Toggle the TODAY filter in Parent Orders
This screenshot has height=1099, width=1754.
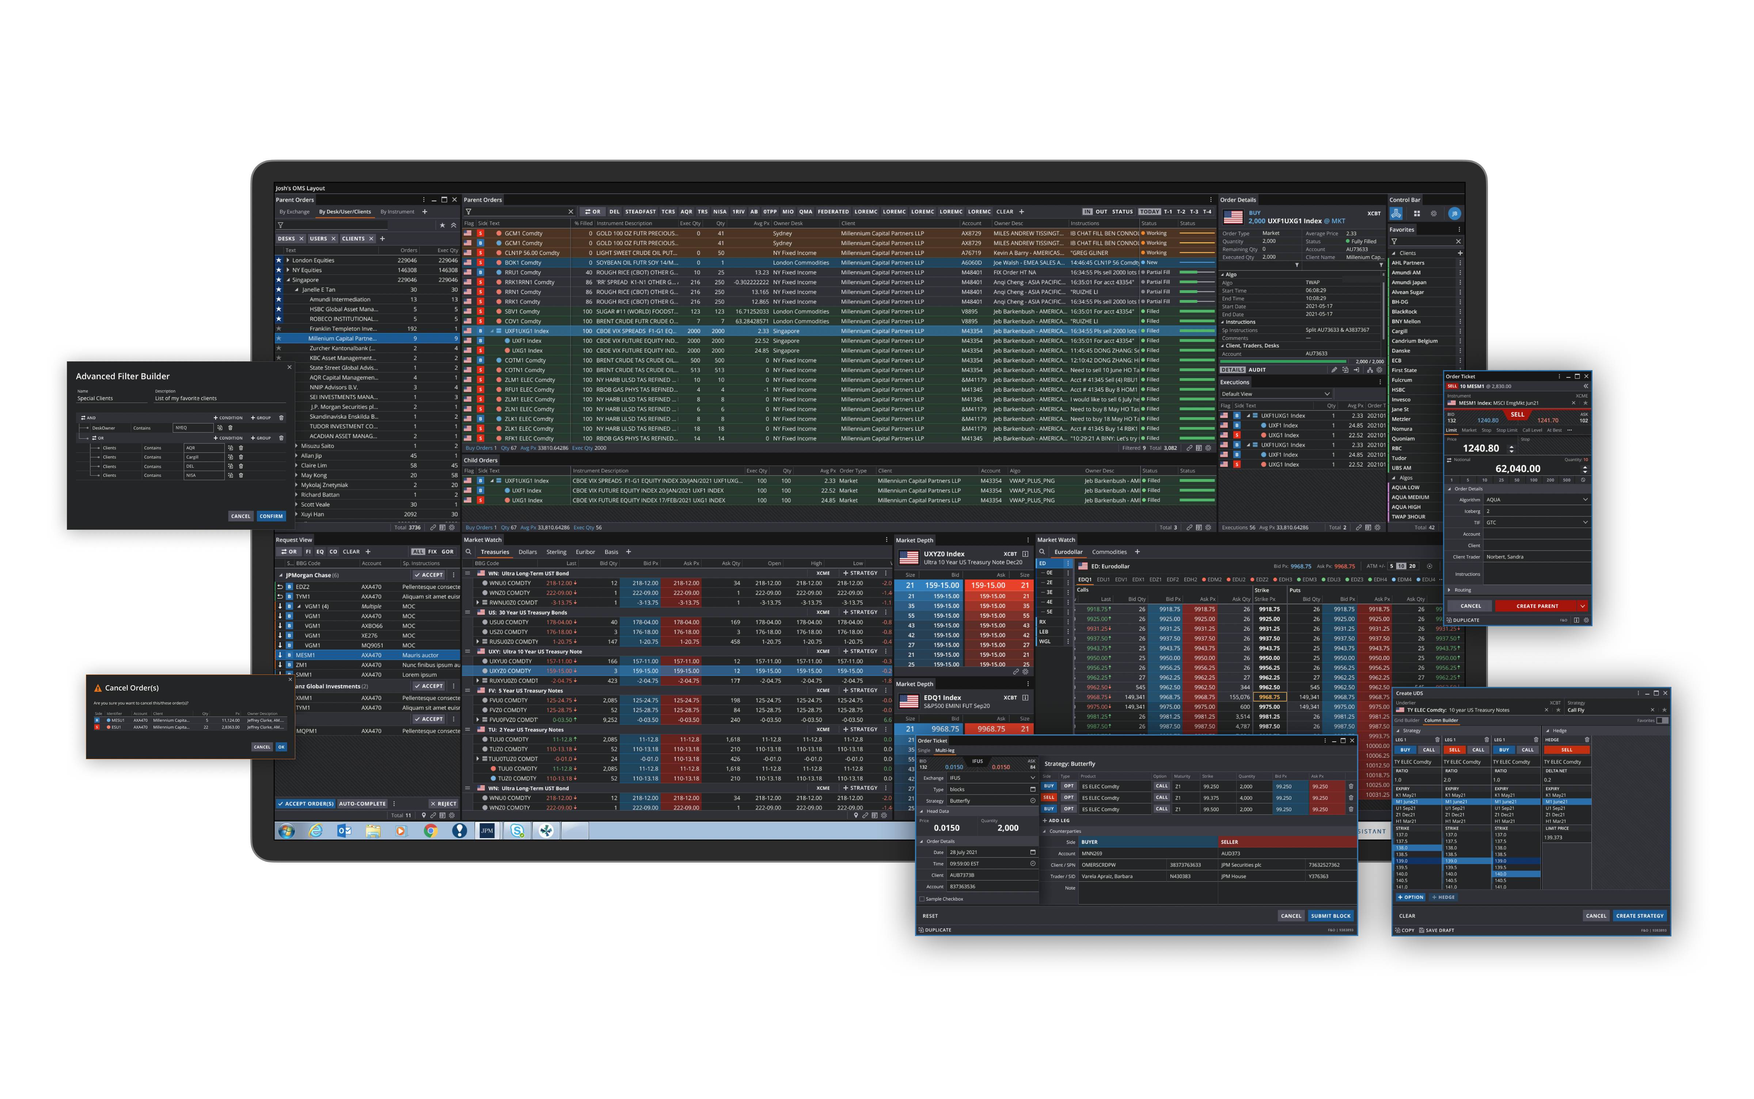click(1149, 212)
